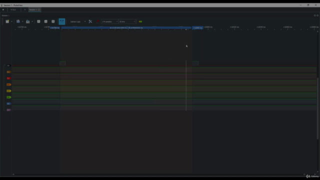Open device configuration wrench icon

point(90,21)
